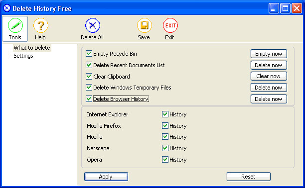This screenshot has width=305, height=188.
Task: Click the Clear now button
Action: 269,76
